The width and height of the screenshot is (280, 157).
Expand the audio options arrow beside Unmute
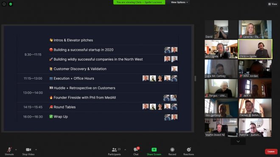tap(16, 150)
